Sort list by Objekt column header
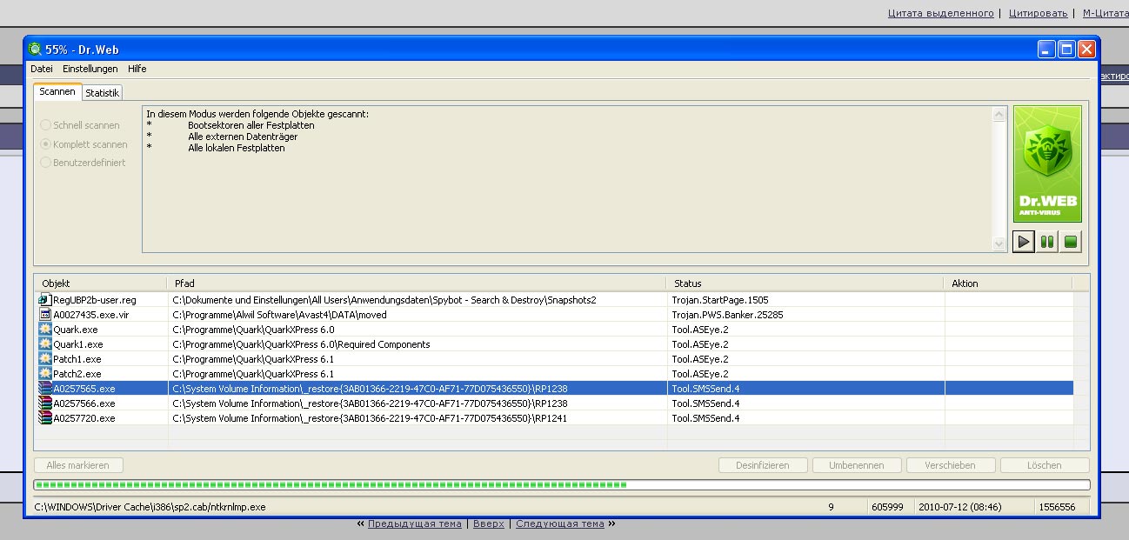 click(x=100, y=283)
